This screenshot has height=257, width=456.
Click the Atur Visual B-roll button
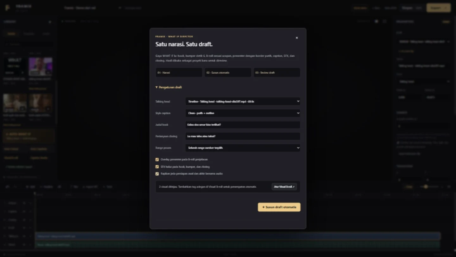coord(284,187)
